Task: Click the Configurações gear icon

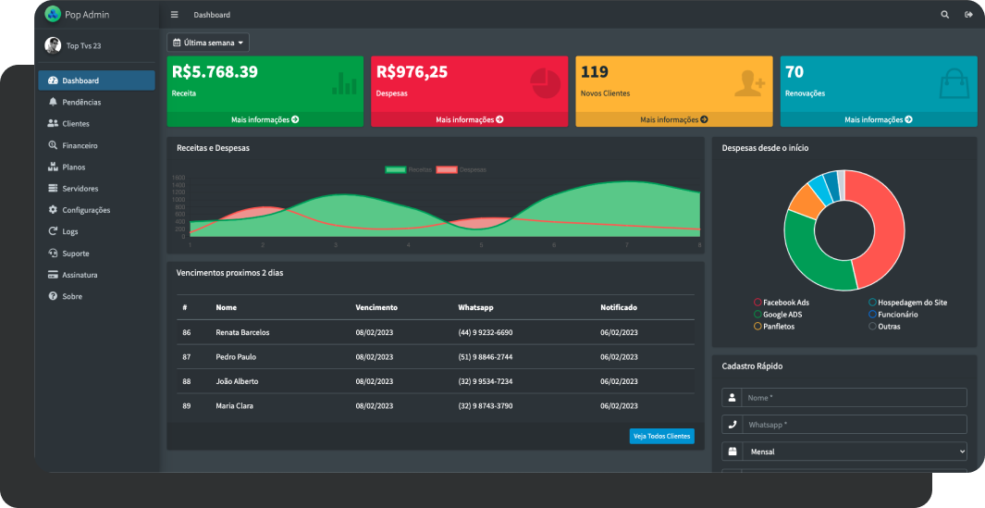Action: pos(53,210)
